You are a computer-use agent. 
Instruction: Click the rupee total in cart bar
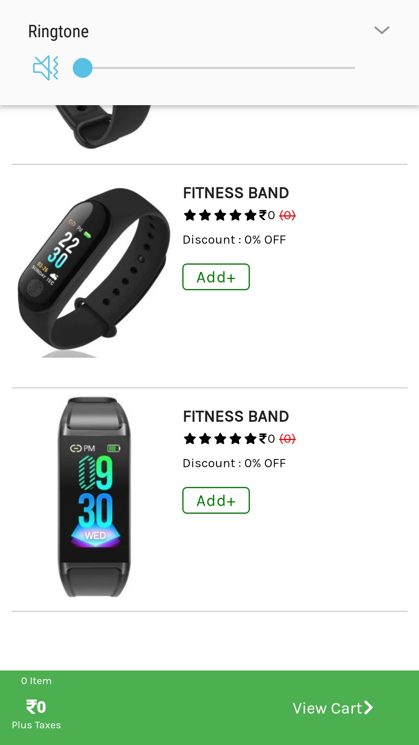(36, 707)
